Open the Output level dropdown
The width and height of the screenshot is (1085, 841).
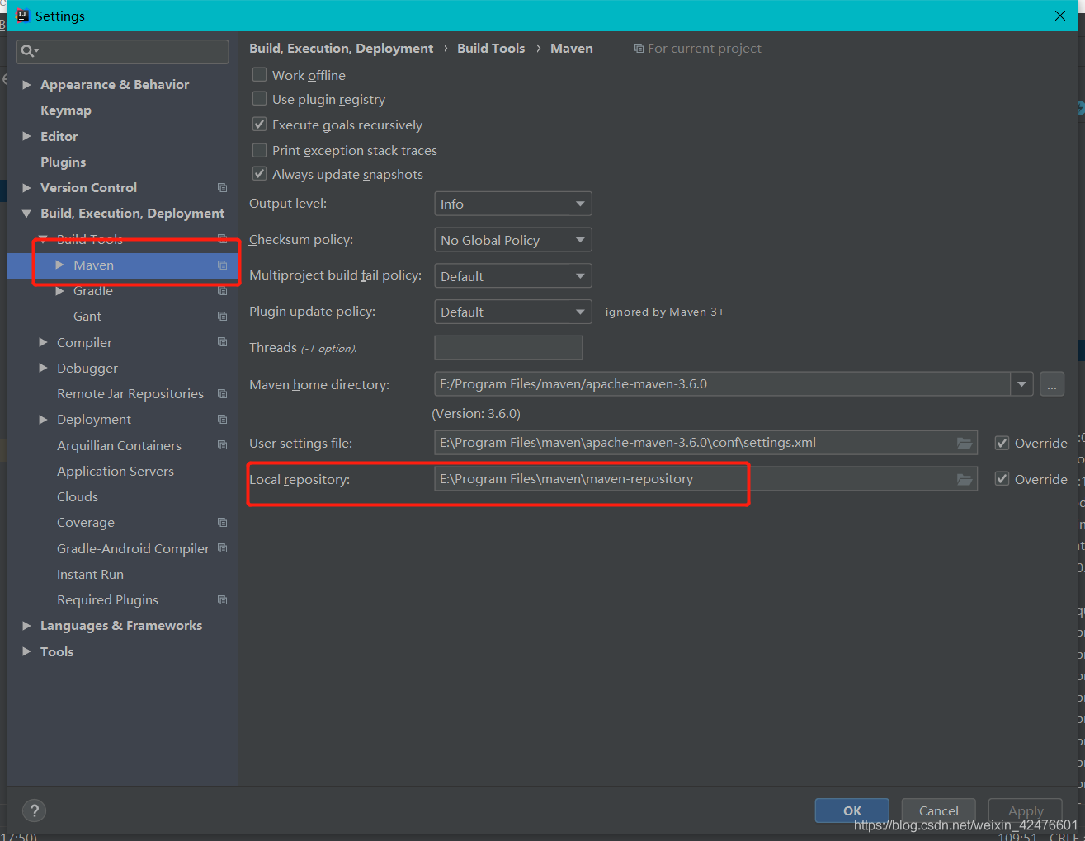click(512, 204)
